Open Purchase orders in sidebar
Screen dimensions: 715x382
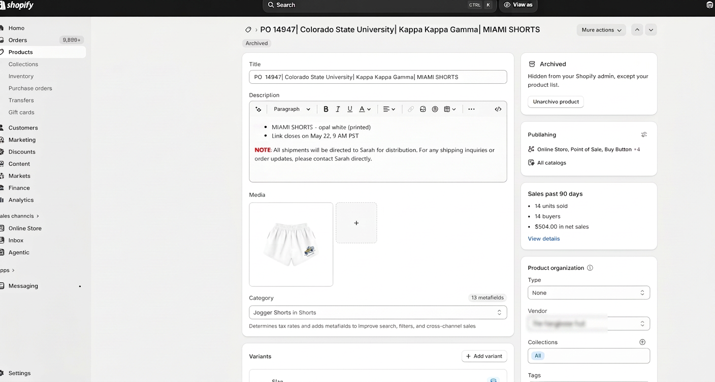(30, 88)
